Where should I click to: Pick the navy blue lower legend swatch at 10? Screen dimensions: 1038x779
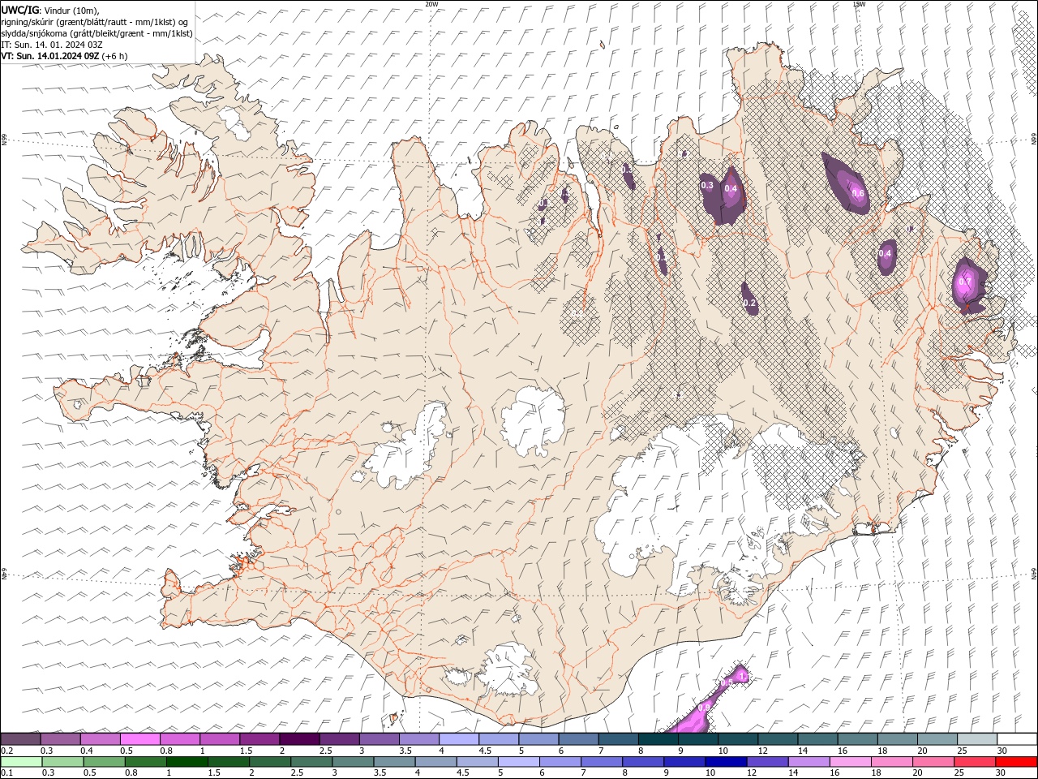[x=725, y=762]
